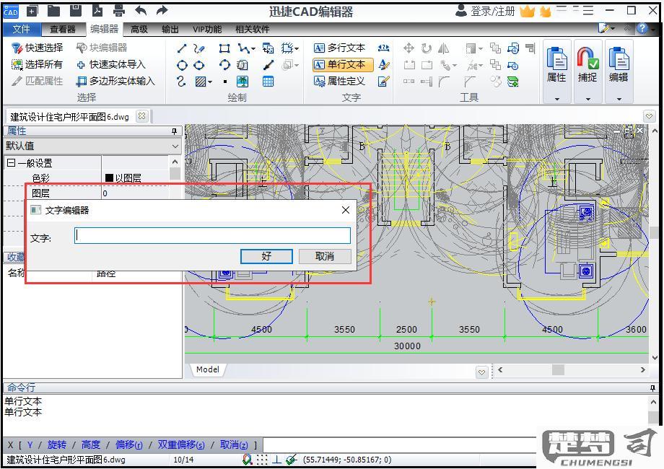The height and width of the screenshot is (469, 664).
Task: Open the document tabs list dropdown
Action: pos(649,115)
